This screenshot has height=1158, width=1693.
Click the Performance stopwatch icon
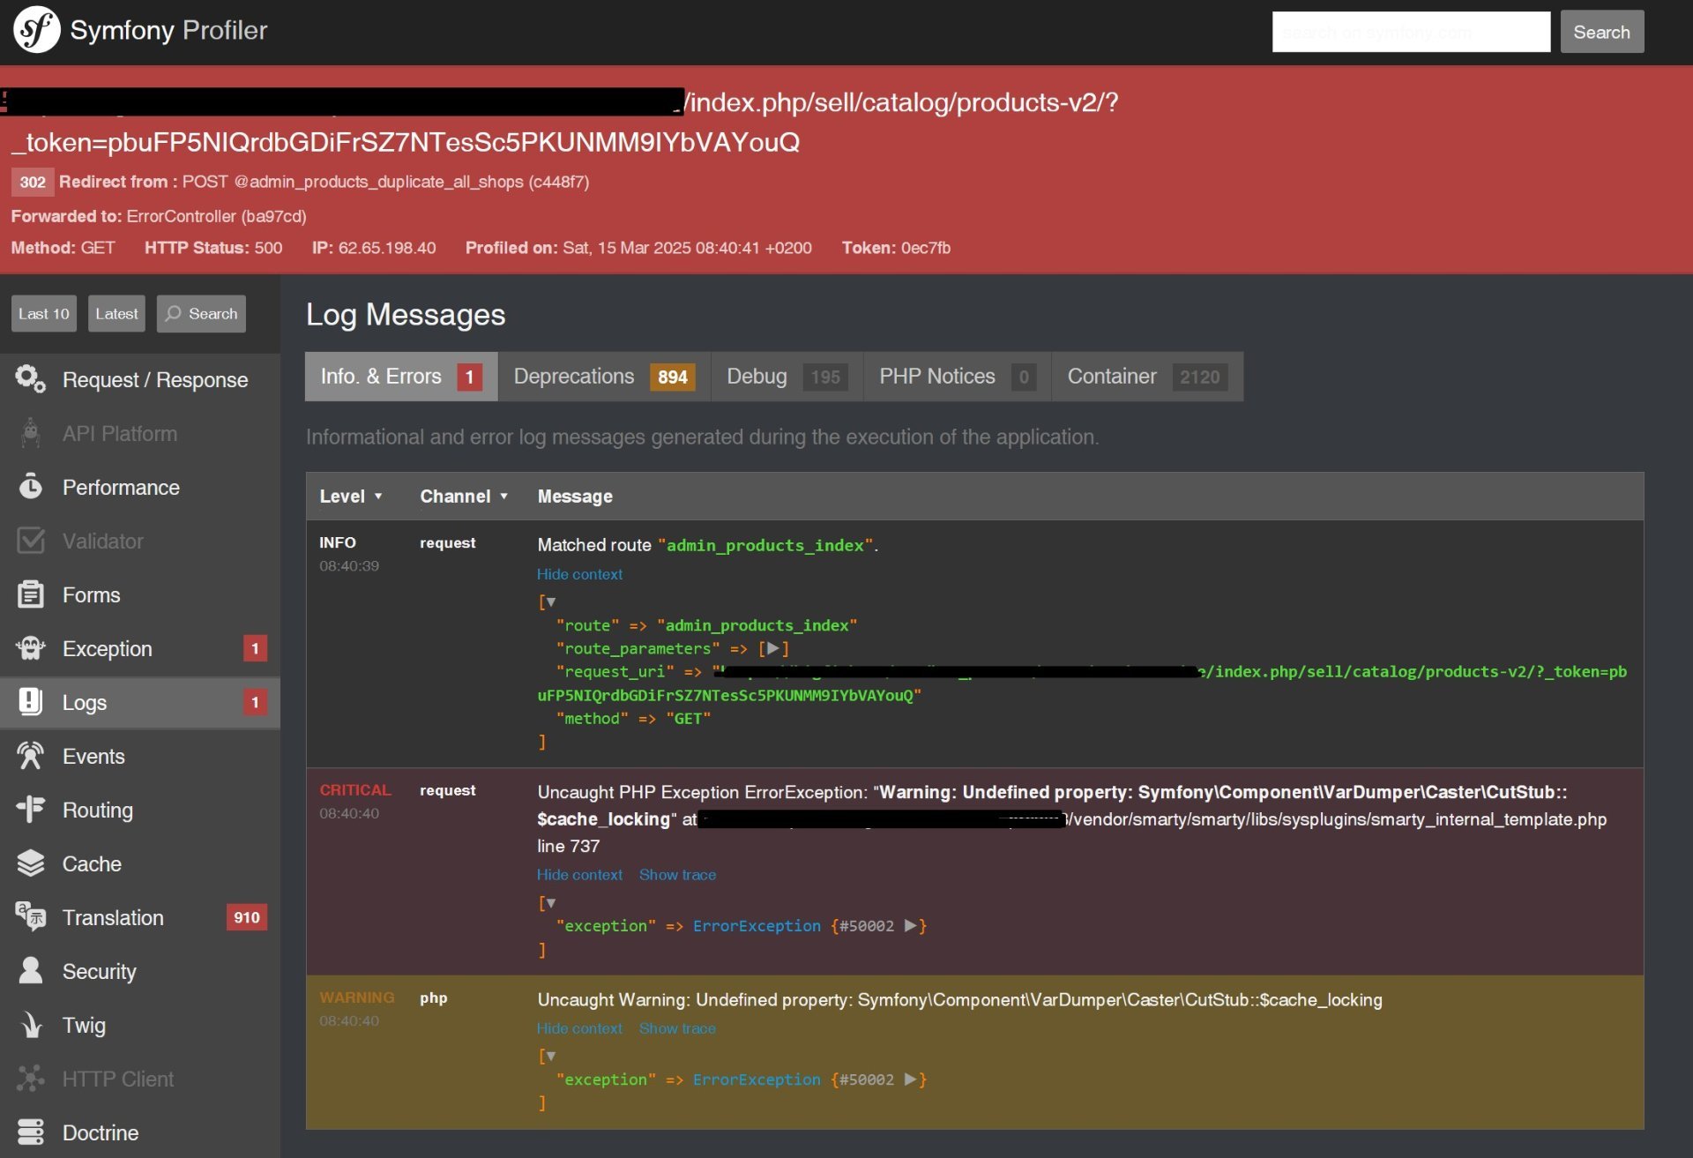[30, 487]
